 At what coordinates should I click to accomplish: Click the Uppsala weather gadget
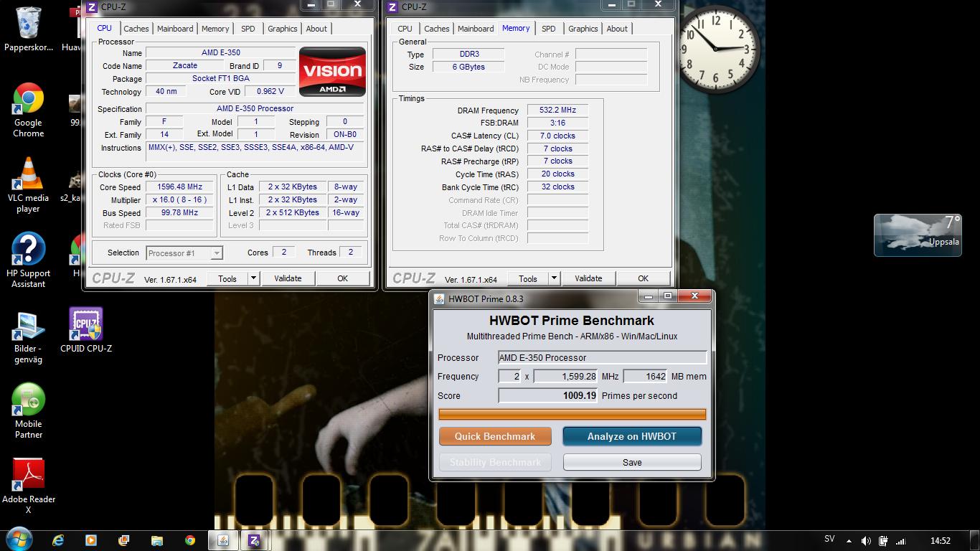(x=918, y=235)
